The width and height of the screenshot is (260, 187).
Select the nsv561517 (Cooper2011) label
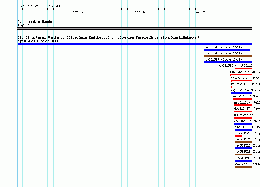(x=223, y=59)
